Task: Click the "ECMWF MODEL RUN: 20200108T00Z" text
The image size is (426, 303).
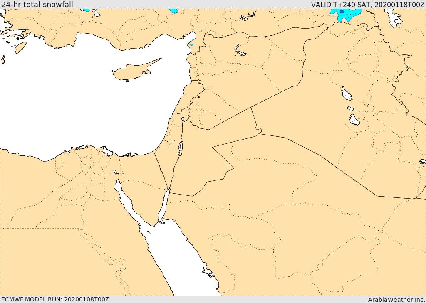Action: [55, 299]
